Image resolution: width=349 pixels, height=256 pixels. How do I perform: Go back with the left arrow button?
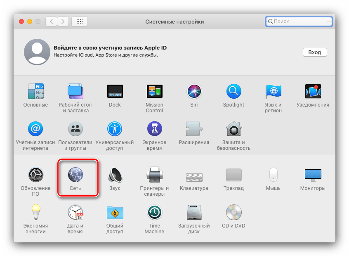click(52, 21)
